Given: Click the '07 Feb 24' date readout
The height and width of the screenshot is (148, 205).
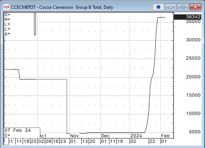Looking at the screenshot, I should [x=18, y=130].
